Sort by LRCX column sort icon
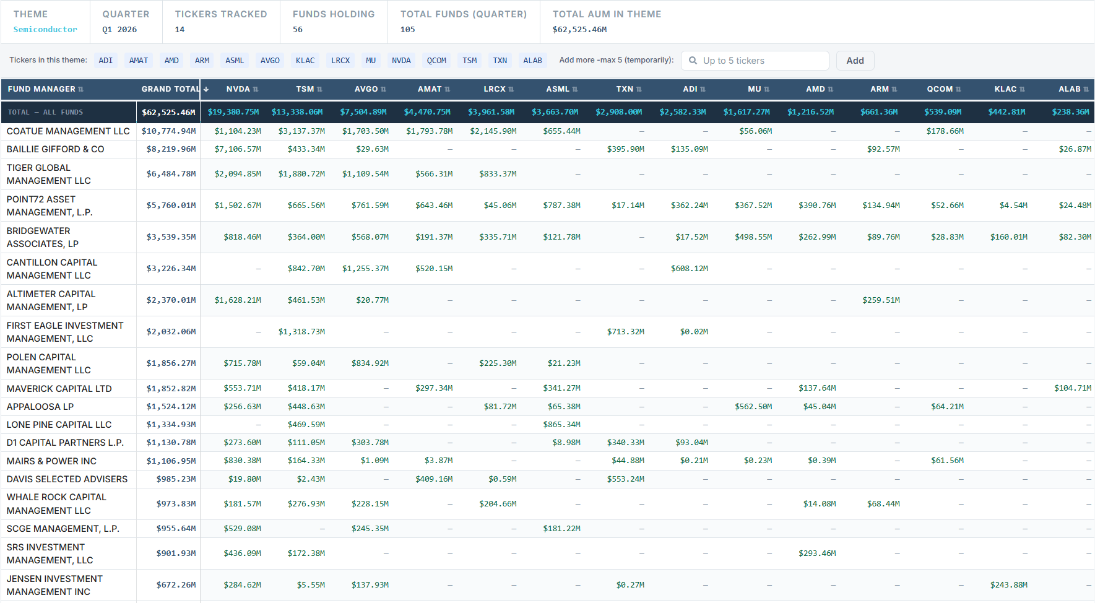Viewport: 1095px width, 603px height. coord(511,89)
